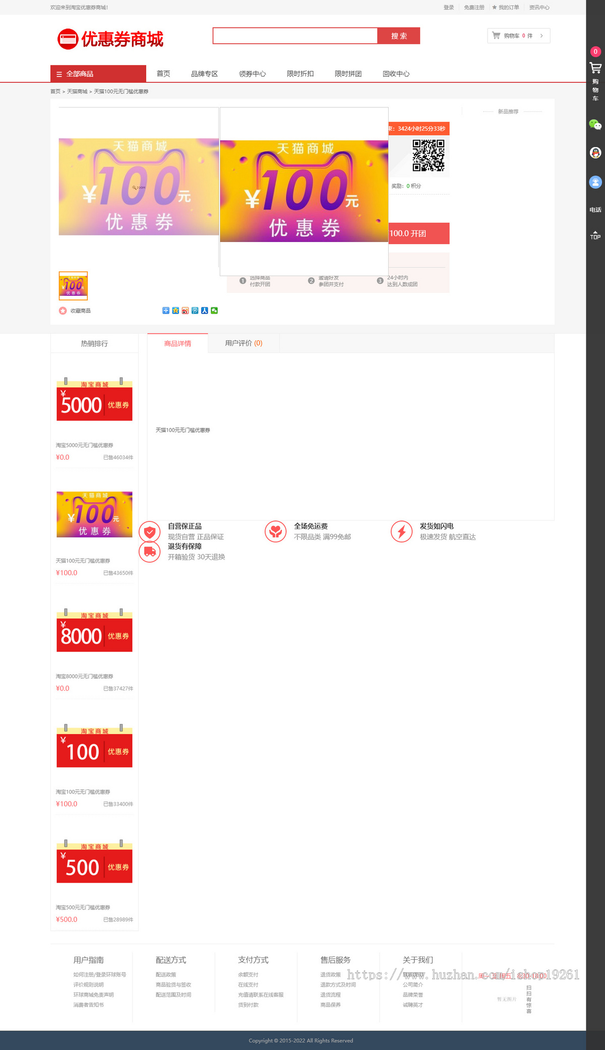Screen dimensions: 605x1050
Task: Click 淘宝5000元无门槛优惠券 title
Action: [x=84, y=445]
